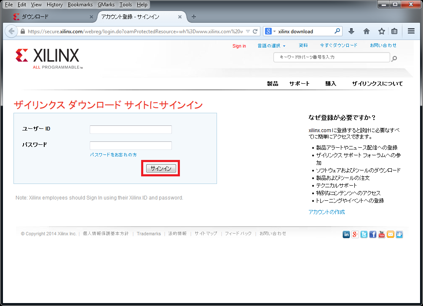Open the サポート navigation menu
This screenshot has height=306, width=423.
coord(300,84)
